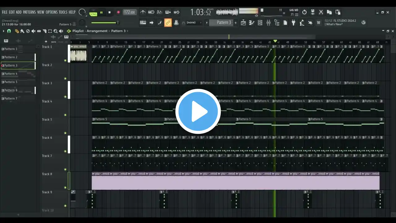Select the Slip tool in Playlist toolbar
The image size is (396, 223).
(39, 31)
